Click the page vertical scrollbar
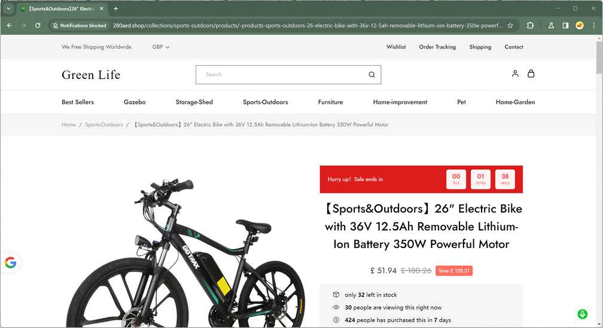 [599, 180]
